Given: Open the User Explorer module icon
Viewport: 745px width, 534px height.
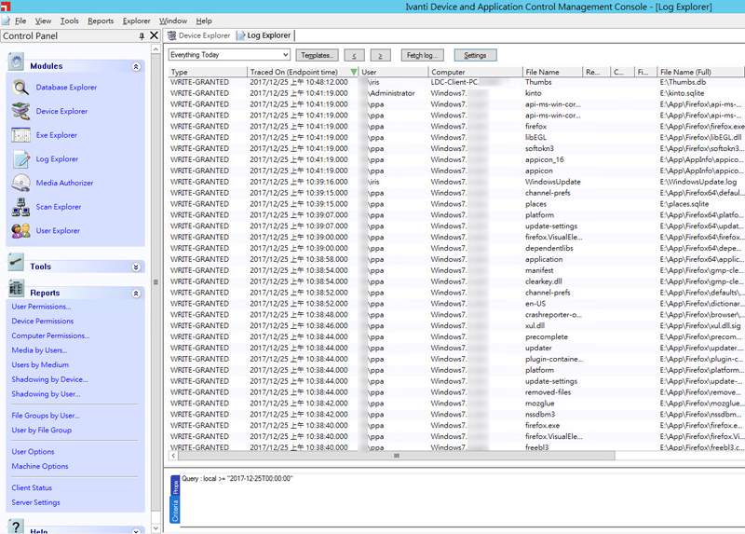Looking at the screenshot, I should pyautogui.click(x=20, y=230).
